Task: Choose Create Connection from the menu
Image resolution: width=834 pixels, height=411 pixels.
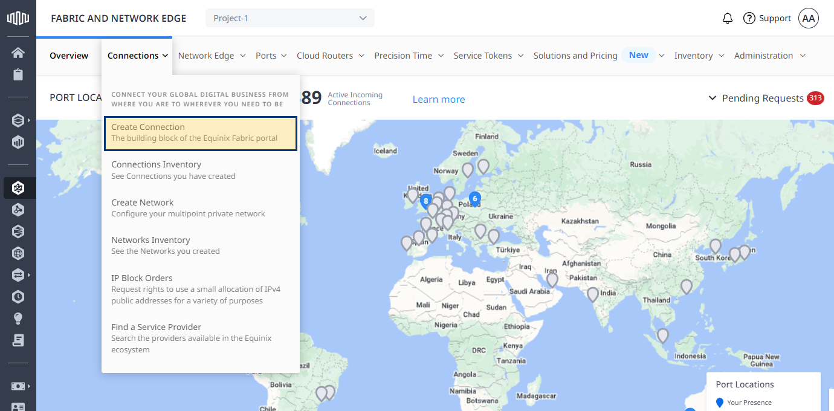Action: pos(201,133)
